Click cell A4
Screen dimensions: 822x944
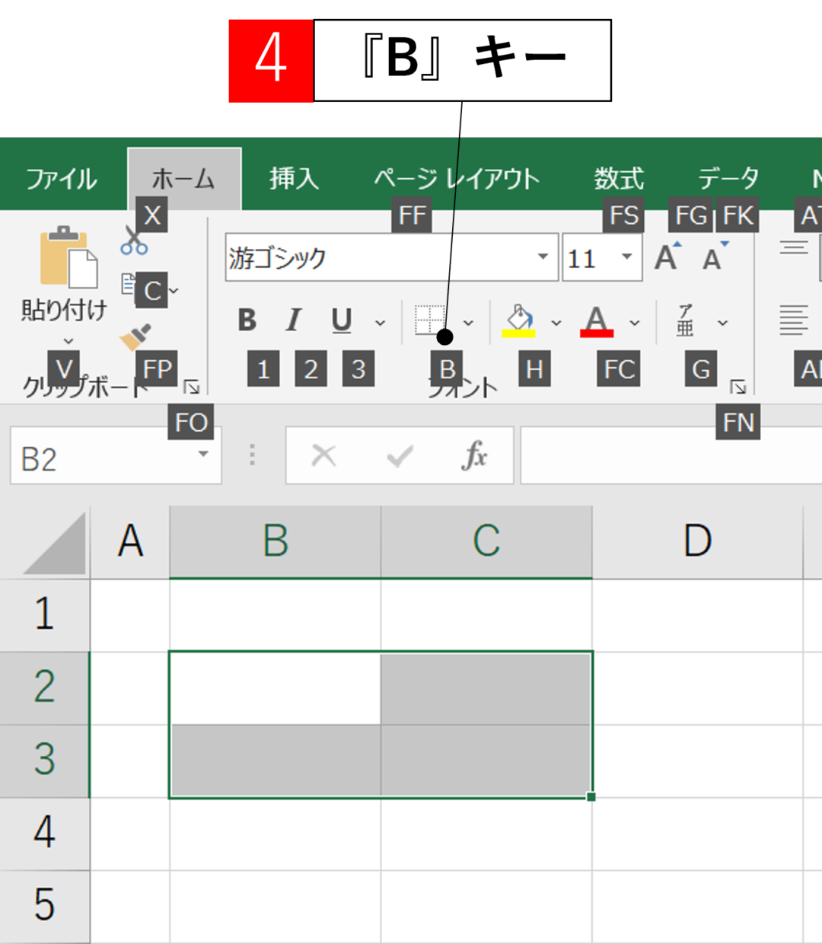click(130, 834)
